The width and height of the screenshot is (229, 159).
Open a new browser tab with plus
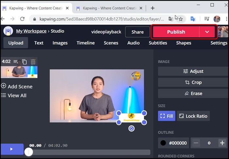152,8
